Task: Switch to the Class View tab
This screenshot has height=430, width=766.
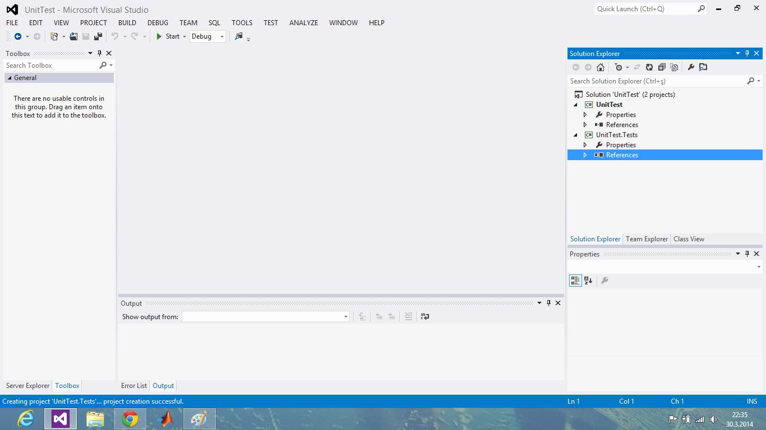Action: click(689, 239)
